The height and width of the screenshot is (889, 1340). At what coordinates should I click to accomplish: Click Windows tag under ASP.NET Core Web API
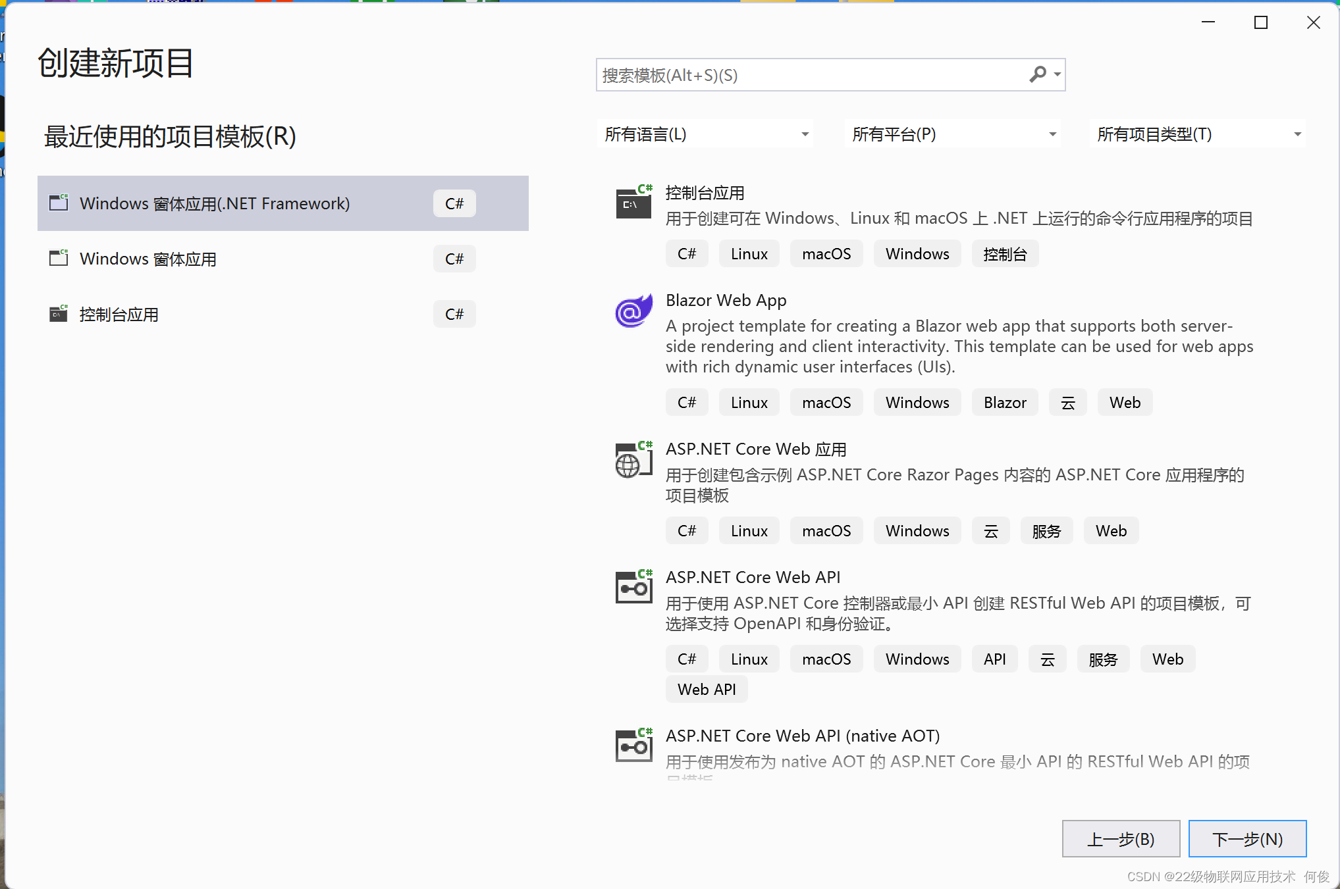point(917,659)
